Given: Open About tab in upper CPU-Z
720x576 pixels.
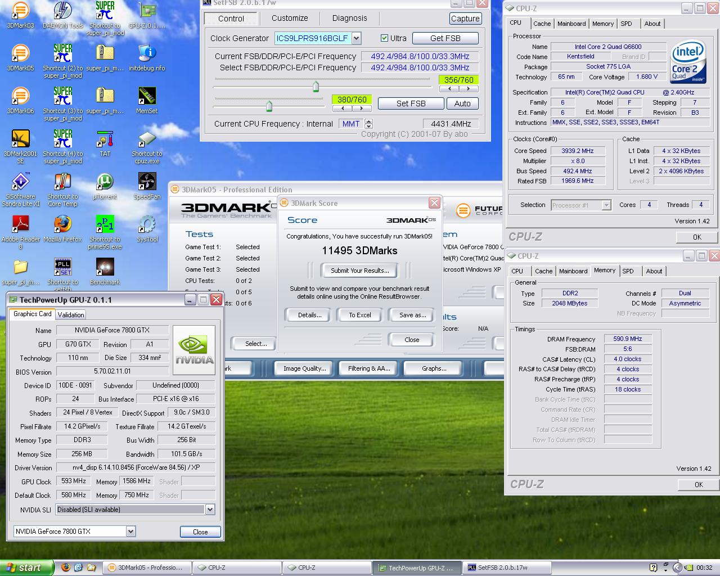Looking at the screenshot, I should [x=652, y=24].
